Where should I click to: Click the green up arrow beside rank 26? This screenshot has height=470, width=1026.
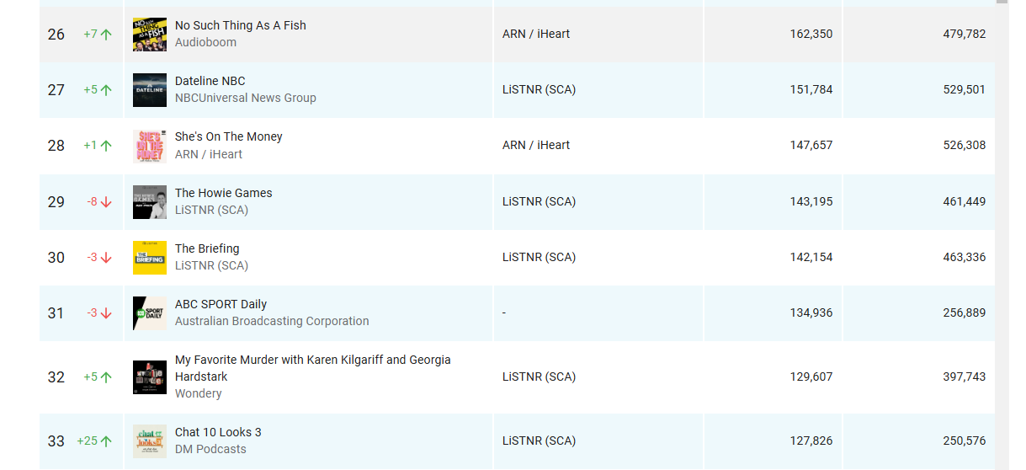pos(106,35)
